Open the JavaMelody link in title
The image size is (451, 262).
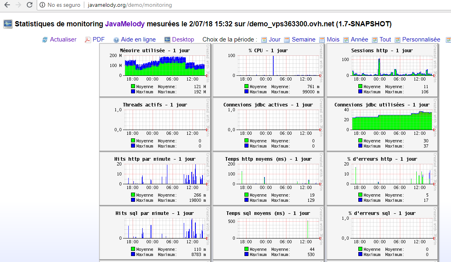[125, 24]
